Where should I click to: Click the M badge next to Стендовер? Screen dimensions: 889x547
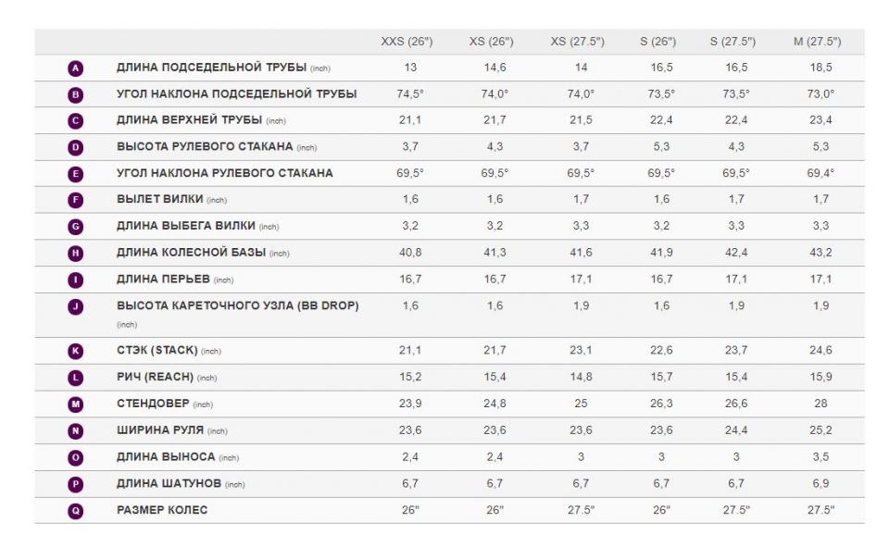point(75,404)
